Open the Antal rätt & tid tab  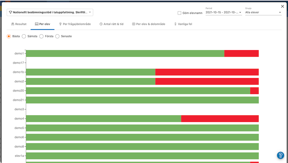(112, 24)
